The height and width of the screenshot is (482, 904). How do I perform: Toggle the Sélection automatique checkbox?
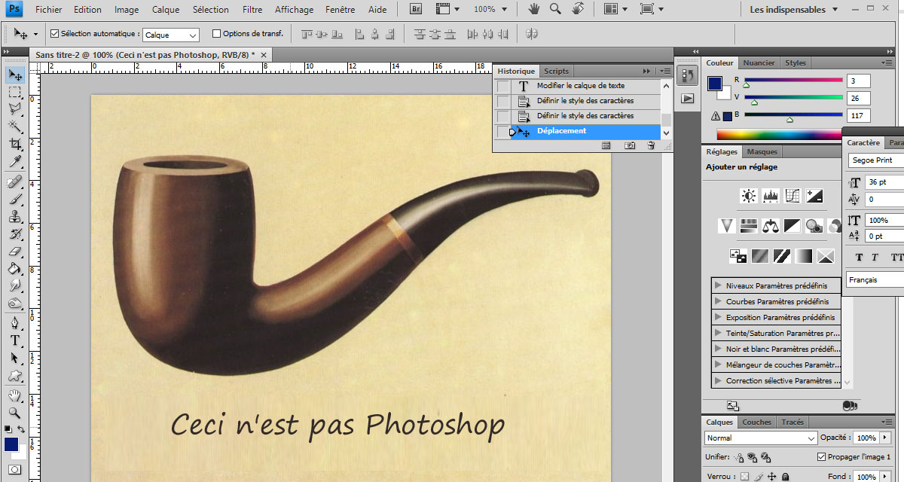pyautogui.click(x=54, y=34)
